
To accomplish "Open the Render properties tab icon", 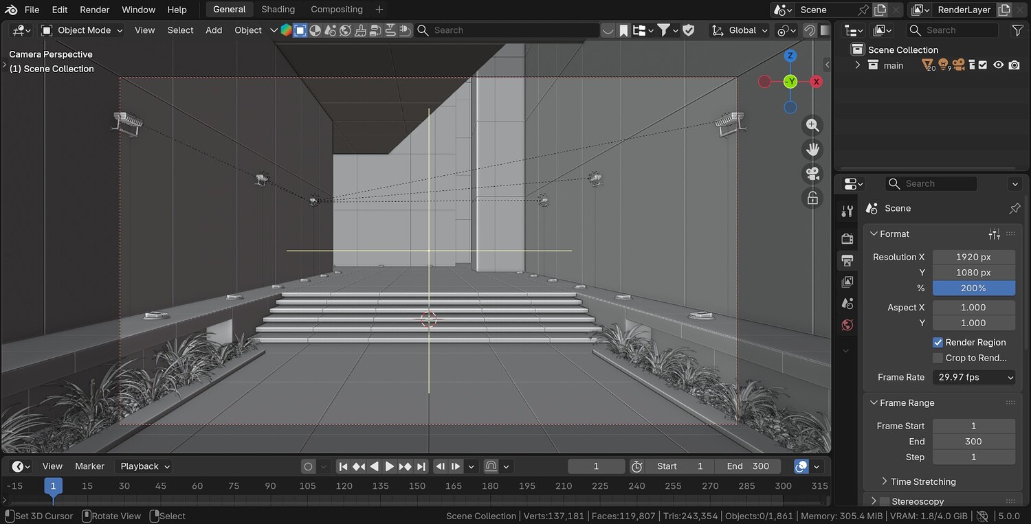I will tap(847, 238).
